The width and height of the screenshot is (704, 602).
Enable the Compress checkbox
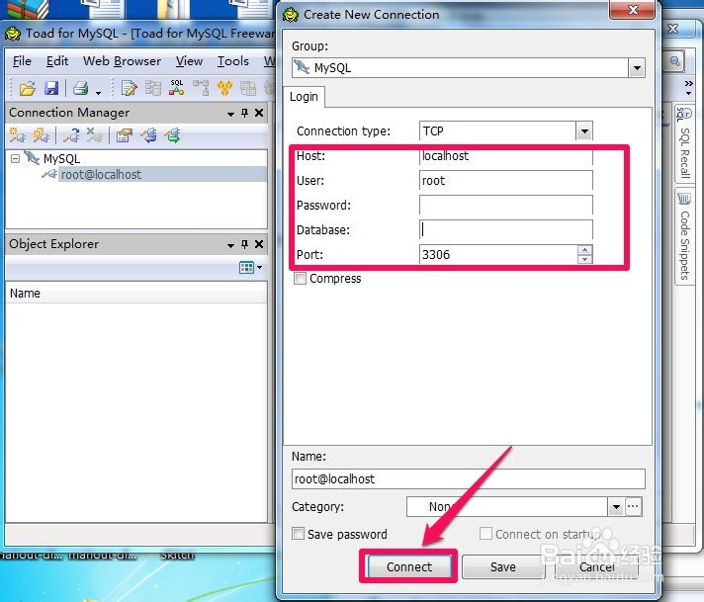(x=300, y=279)
